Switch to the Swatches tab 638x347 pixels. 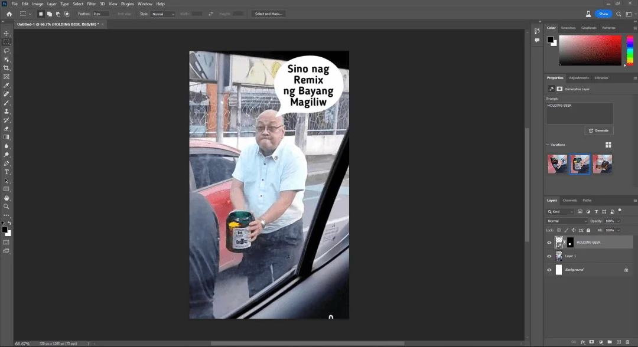coord(568,28)
